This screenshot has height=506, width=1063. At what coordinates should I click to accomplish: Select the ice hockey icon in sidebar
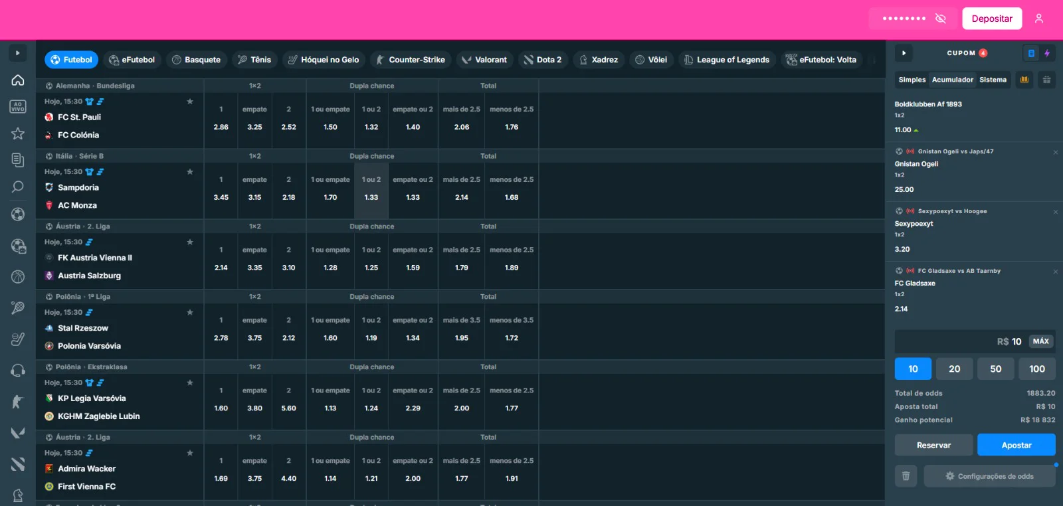click(x=18, y=339)
